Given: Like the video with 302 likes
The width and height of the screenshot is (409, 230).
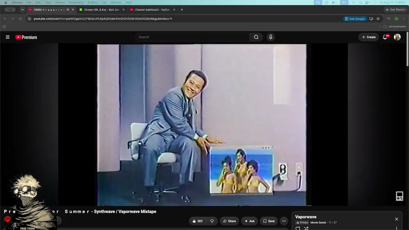Looking at the screenshot, I should pos(197,221).
